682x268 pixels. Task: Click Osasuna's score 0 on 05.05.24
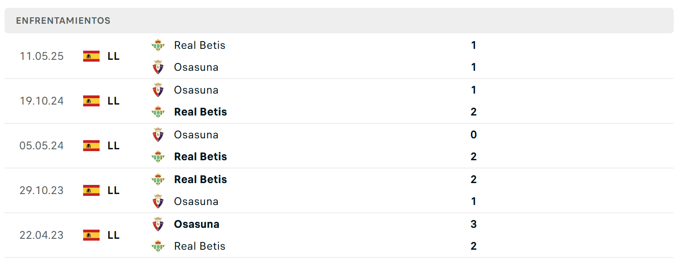click(474, 135)
